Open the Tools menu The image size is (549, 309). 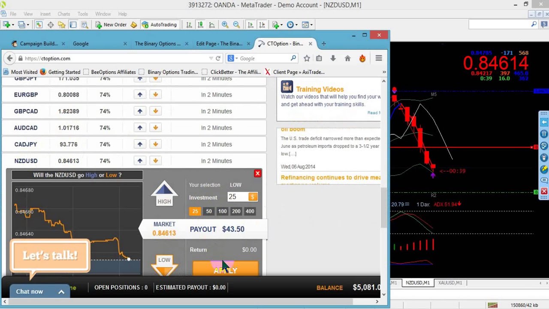(x=83, y=14)
